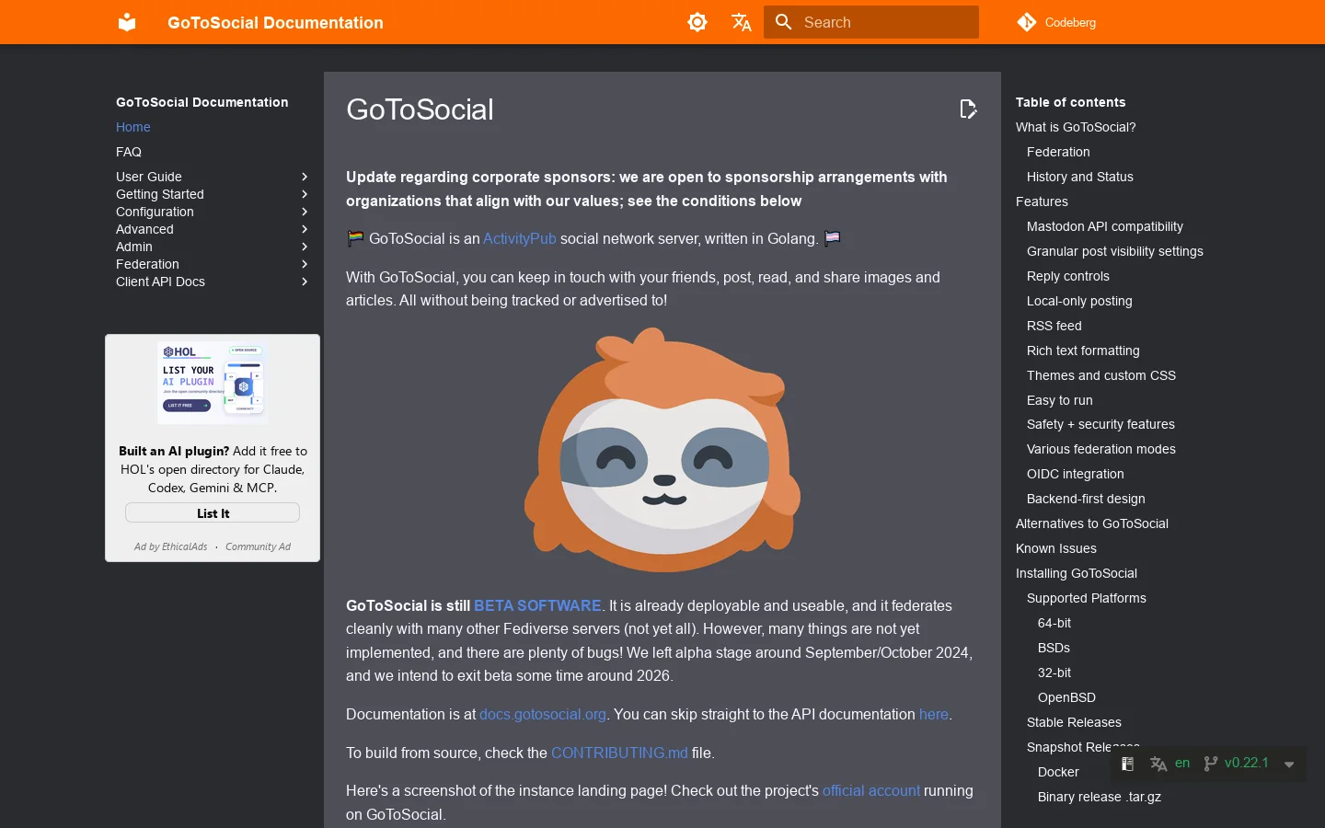Follow the BETA SOFTWARE link
The width and height of the screenshot is (1325, 828).
tap(537, 605)
